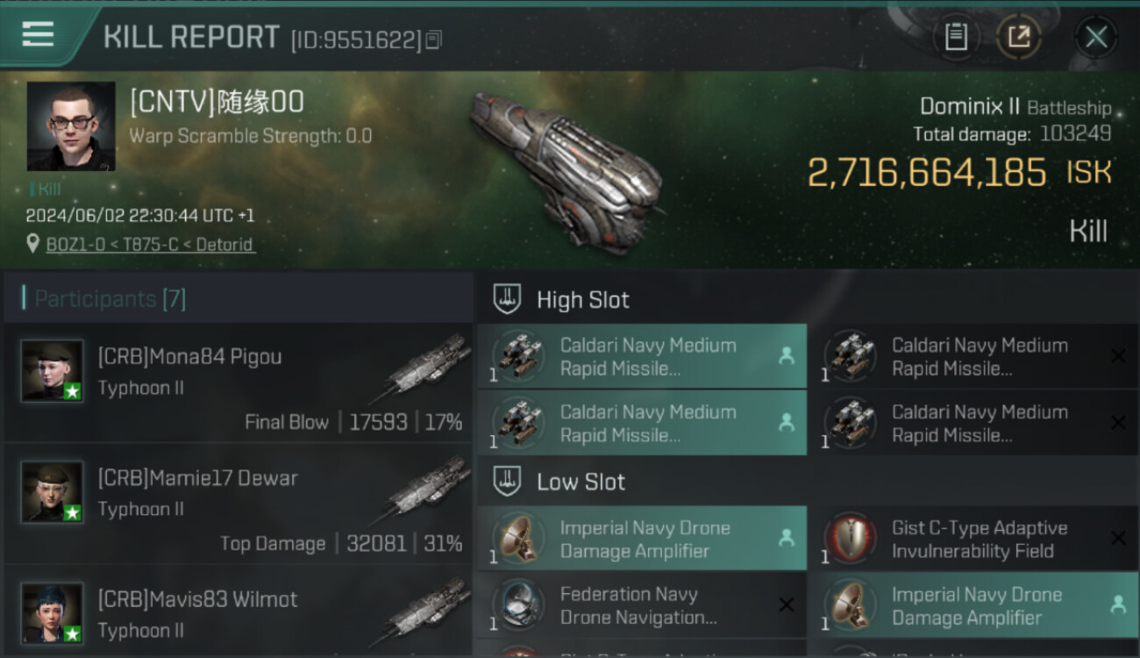View the victim pilot portrait
The height and width of the screenshot is (658, 1140).
tap(71, 126)
